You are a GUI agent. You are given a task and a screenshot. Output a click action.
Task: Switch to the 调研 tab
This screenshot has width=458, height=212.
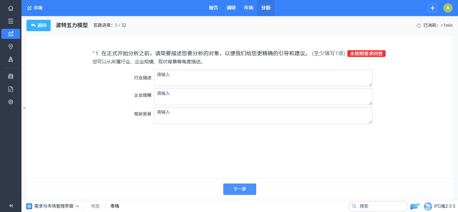pos(231,8)
